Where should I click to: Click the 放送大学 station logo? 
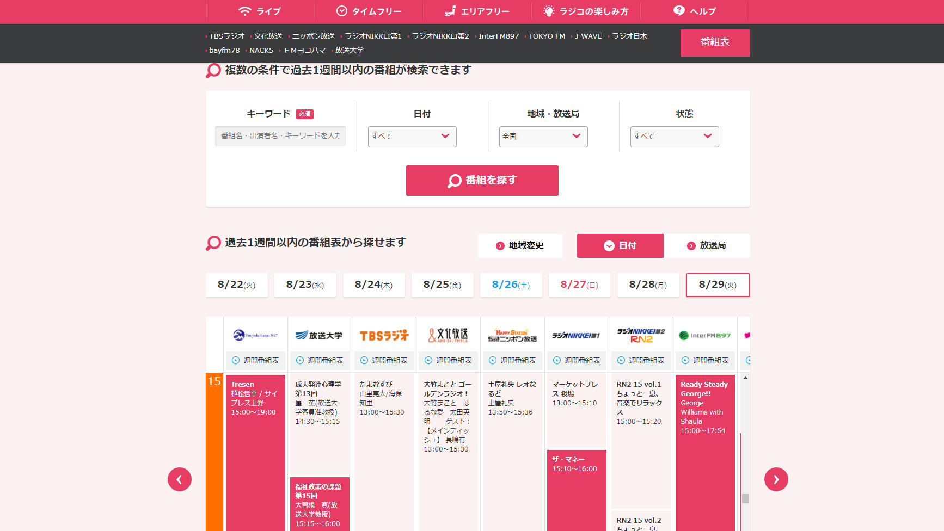pos(319,336)
